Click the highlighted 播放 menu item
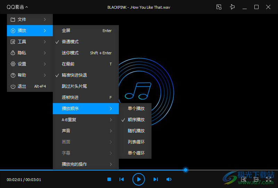Image resolution: width=278 pixels, height=188 pixels. 30,31
